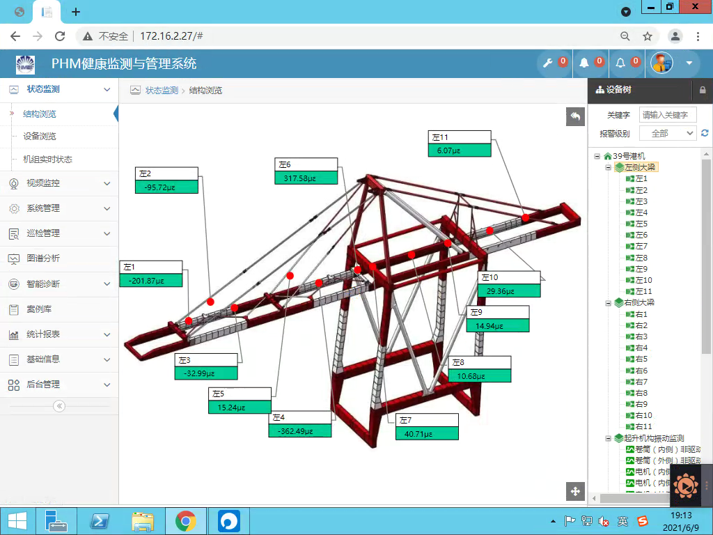The image size is (713, 535).
Task: Open the user account dropdown arrow
Action: tap(689, 63)
